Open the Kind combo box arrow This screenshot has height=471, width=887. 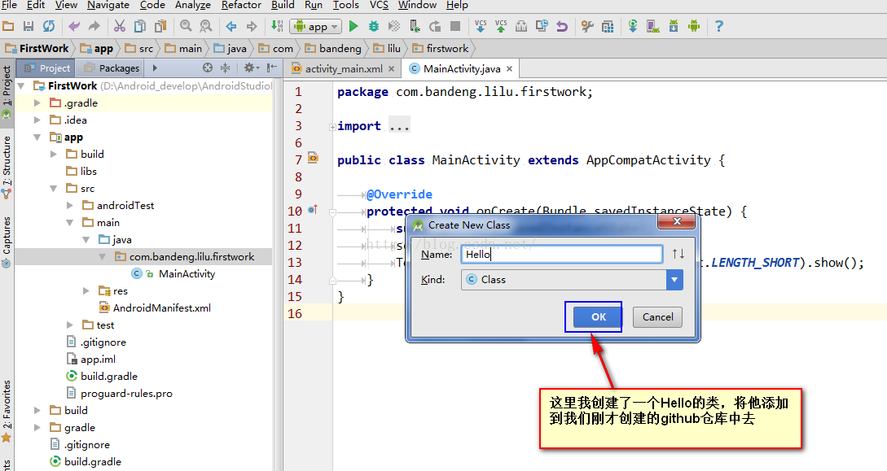674,280
